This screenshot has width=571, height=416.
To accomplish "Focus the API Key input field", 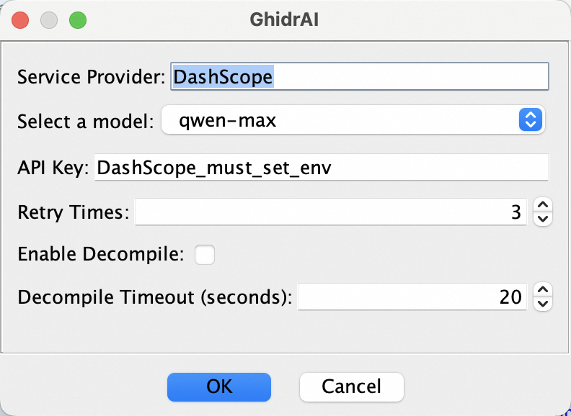I will [x=320, y=168].
